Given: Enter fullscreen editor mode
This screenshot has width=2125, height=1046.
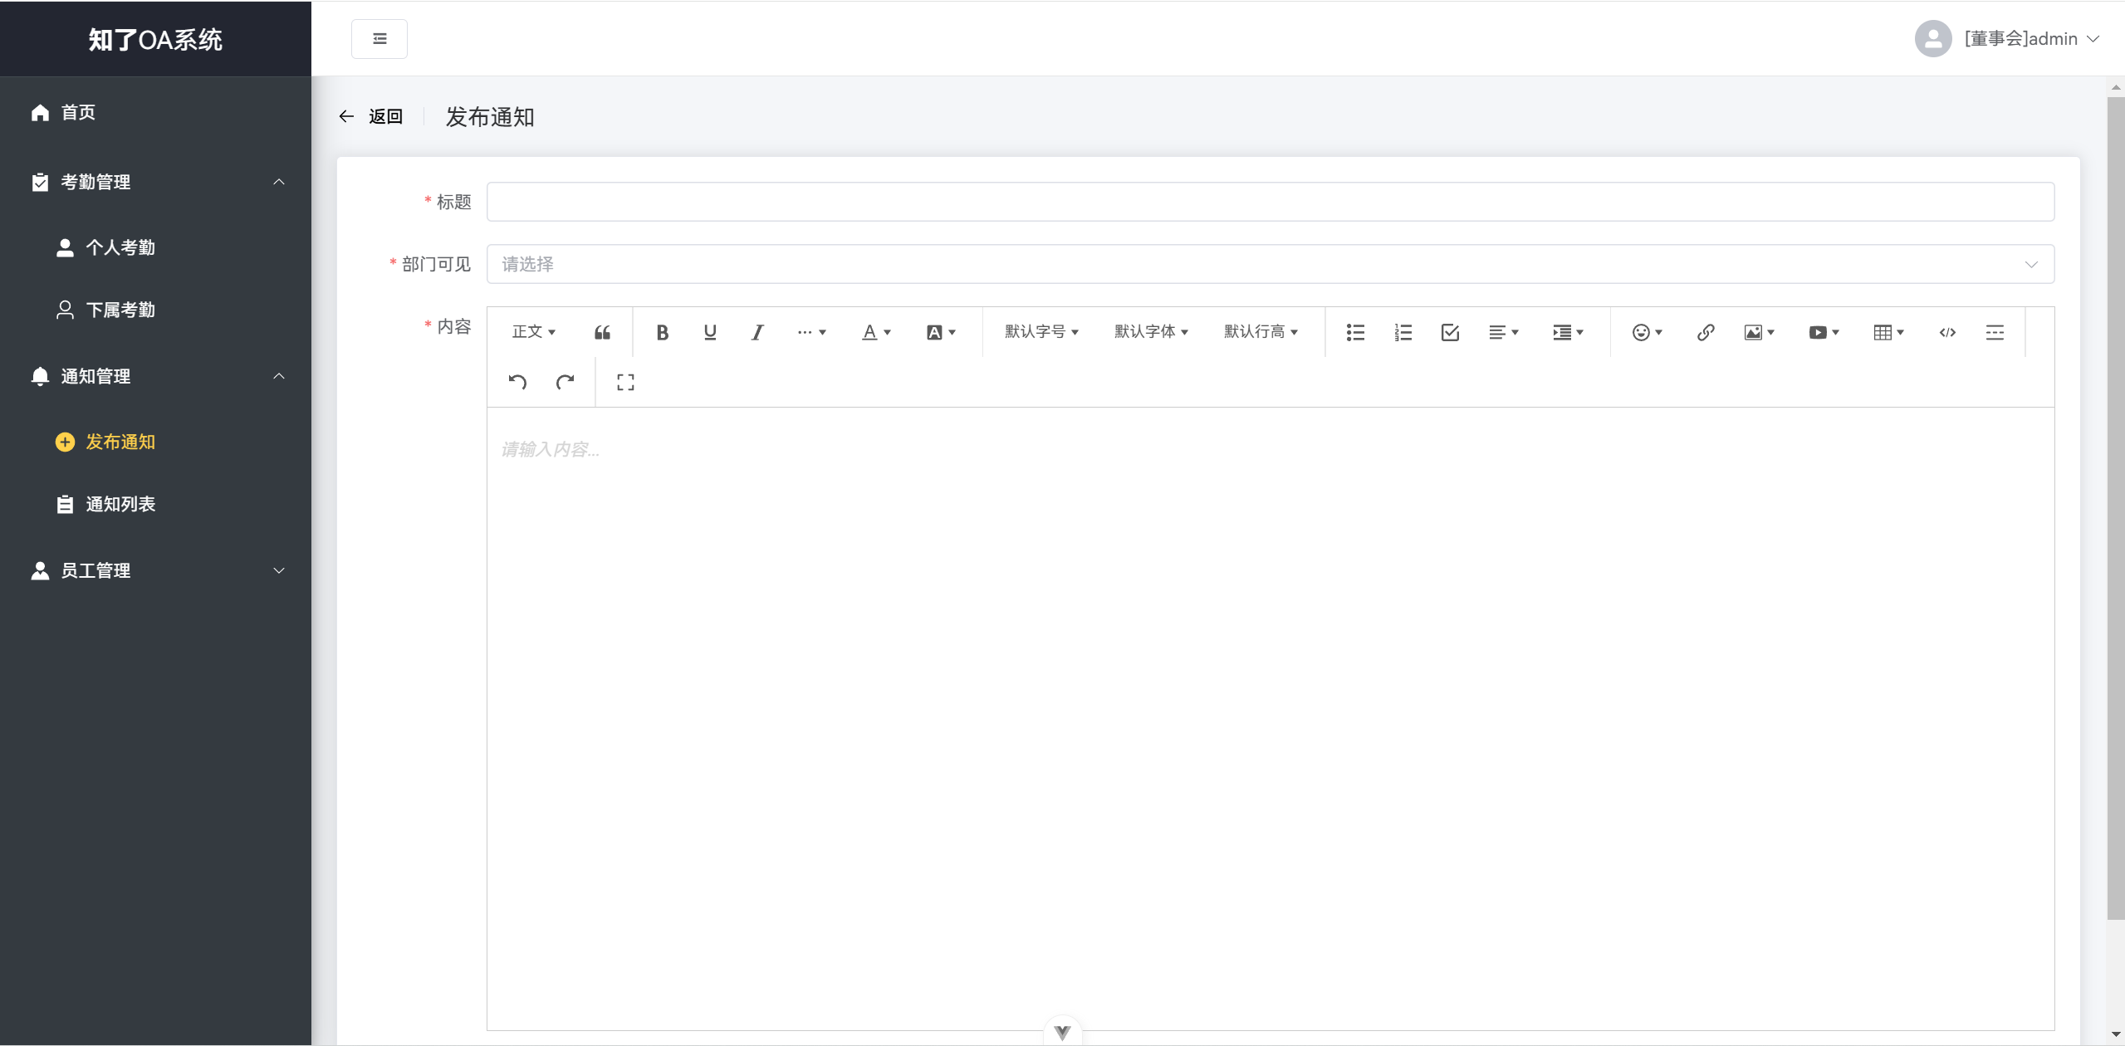Looking at the screenshot, I should [625, 382].
